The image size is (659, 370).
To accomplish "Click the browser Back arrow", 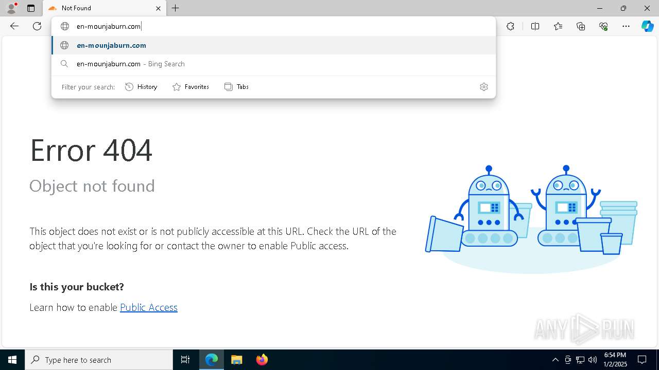I will click(x=14, y=26).
